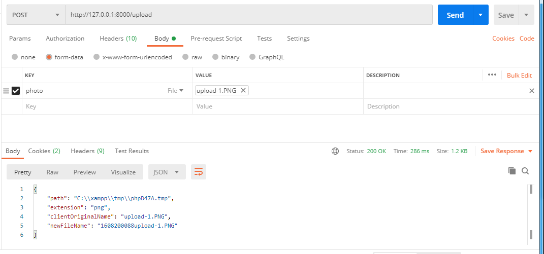Screen dimensions: 544x254
Task: Open the Params tab
Action: point(20,39)
